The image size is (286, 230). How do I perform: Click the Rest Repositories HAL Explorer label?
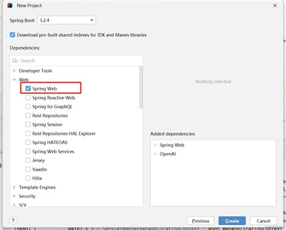[x=64, y=133]
